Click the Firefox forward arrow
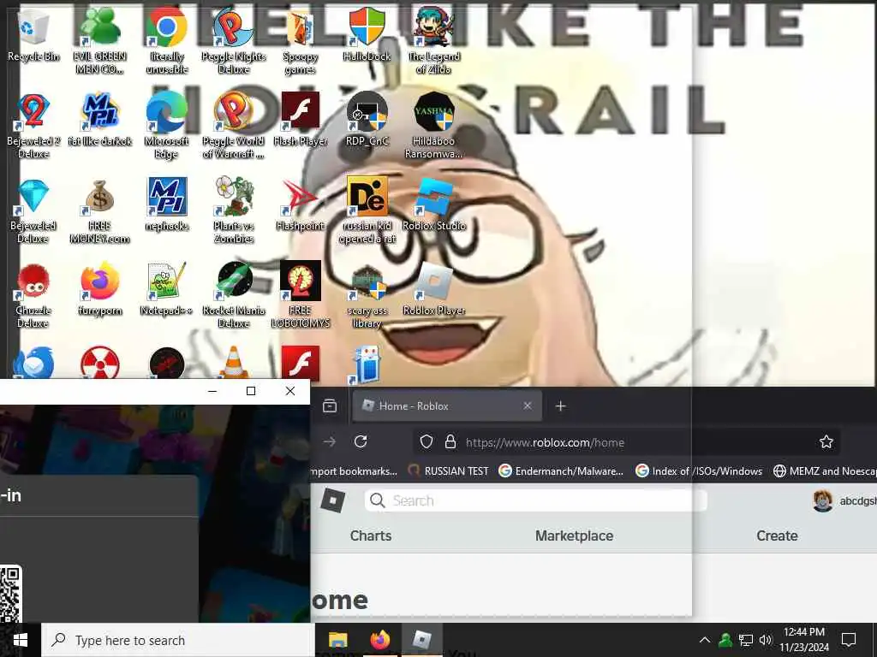 point(330,442)
